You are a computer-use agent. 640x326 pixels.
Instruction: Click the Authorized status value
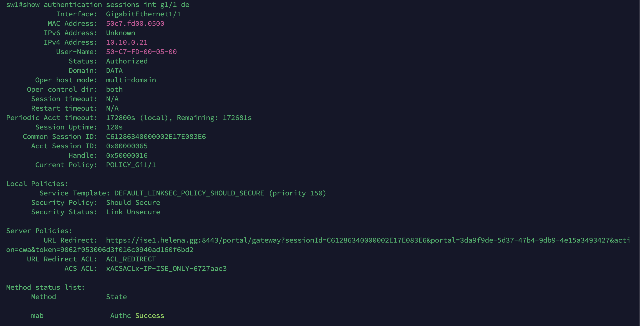[127, 61]
